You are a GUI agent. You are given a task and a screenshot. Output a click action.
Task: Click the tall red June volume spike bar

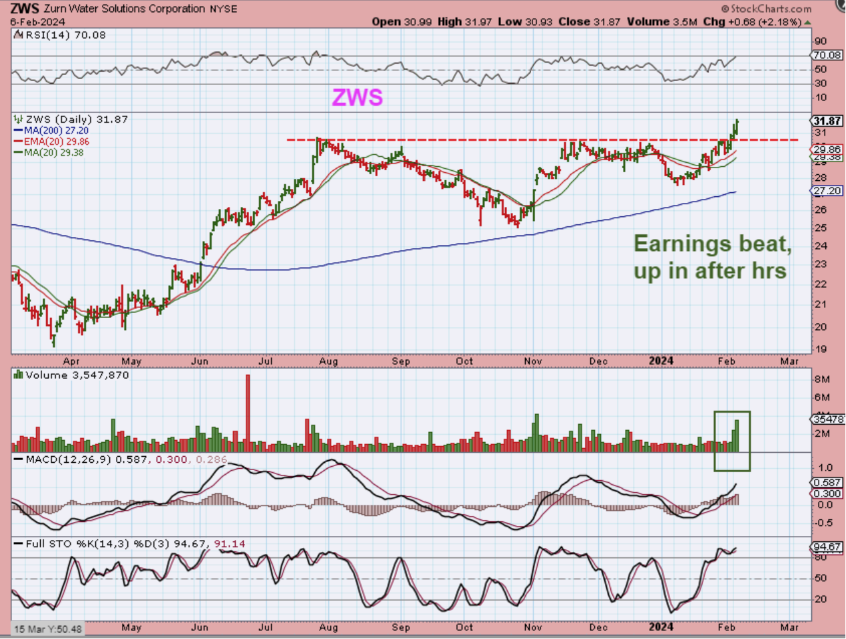(x=248, y=413)
